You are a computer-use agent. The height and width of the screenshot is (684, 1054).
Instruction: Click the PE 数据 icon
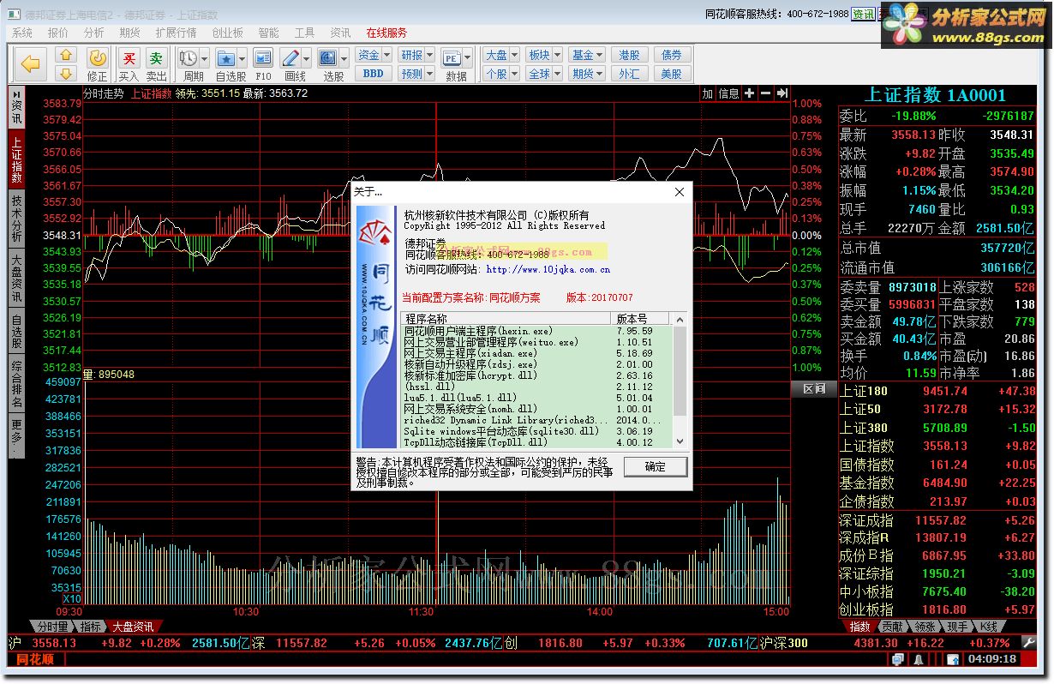coord(452,58)
